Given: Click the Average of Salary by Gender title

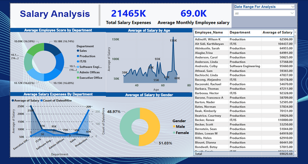Looking at the screenshot, I should tap(149, 95).
